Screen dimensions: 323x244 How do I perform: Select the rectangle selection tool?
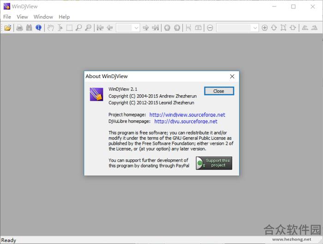[x=69, y=28]
